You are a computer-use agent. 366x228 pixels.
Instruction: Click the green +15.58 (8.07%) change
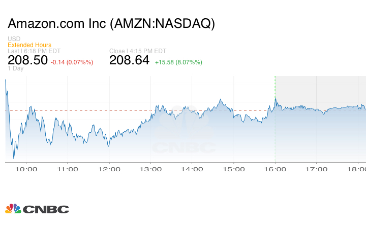[x=178, y=62]
